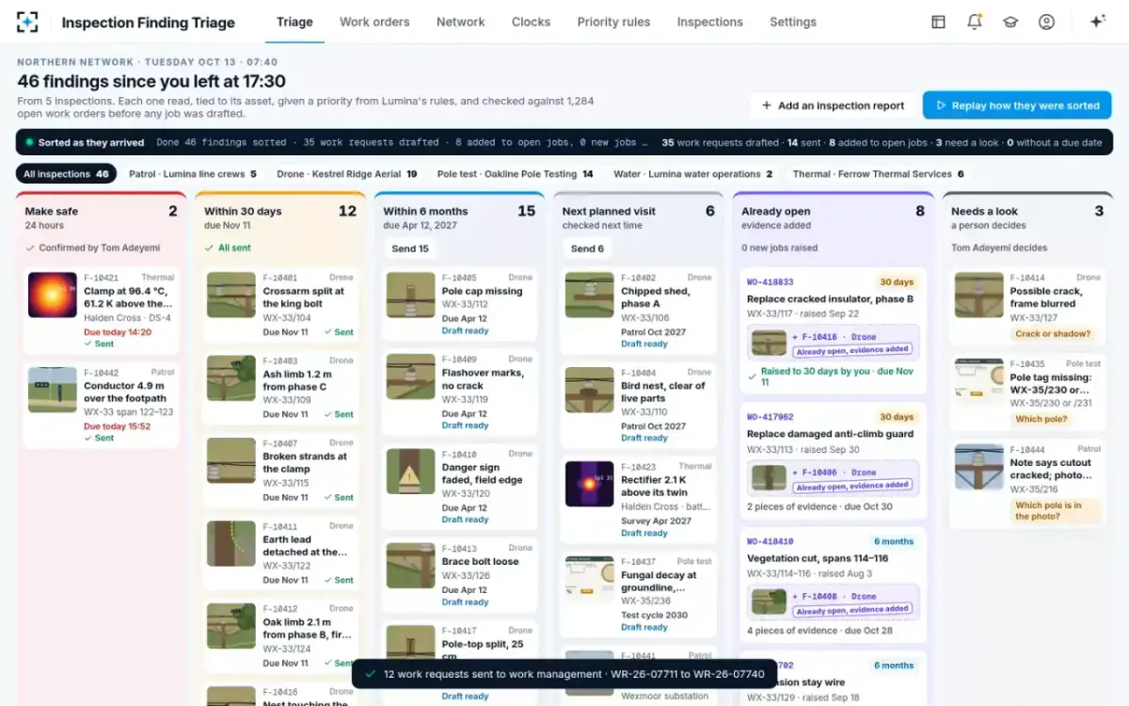The width and height of the screenshot is (1129, 706).
Task: Click Add an inspection report
Action: pyautogui.click(x=833, y=105)
